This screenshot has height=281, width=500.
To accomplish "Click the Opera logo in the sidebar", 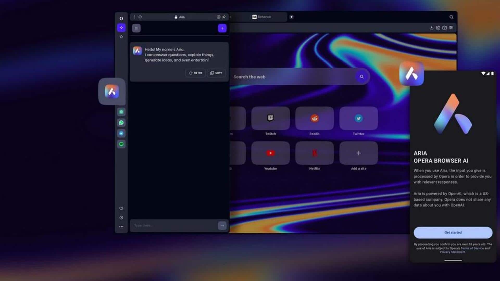I will [121, 18].
